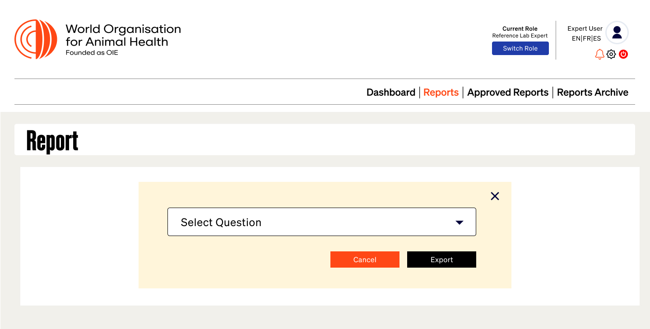Close the export question panel
This screenshot has height=329, width=650.
[495, 196]
